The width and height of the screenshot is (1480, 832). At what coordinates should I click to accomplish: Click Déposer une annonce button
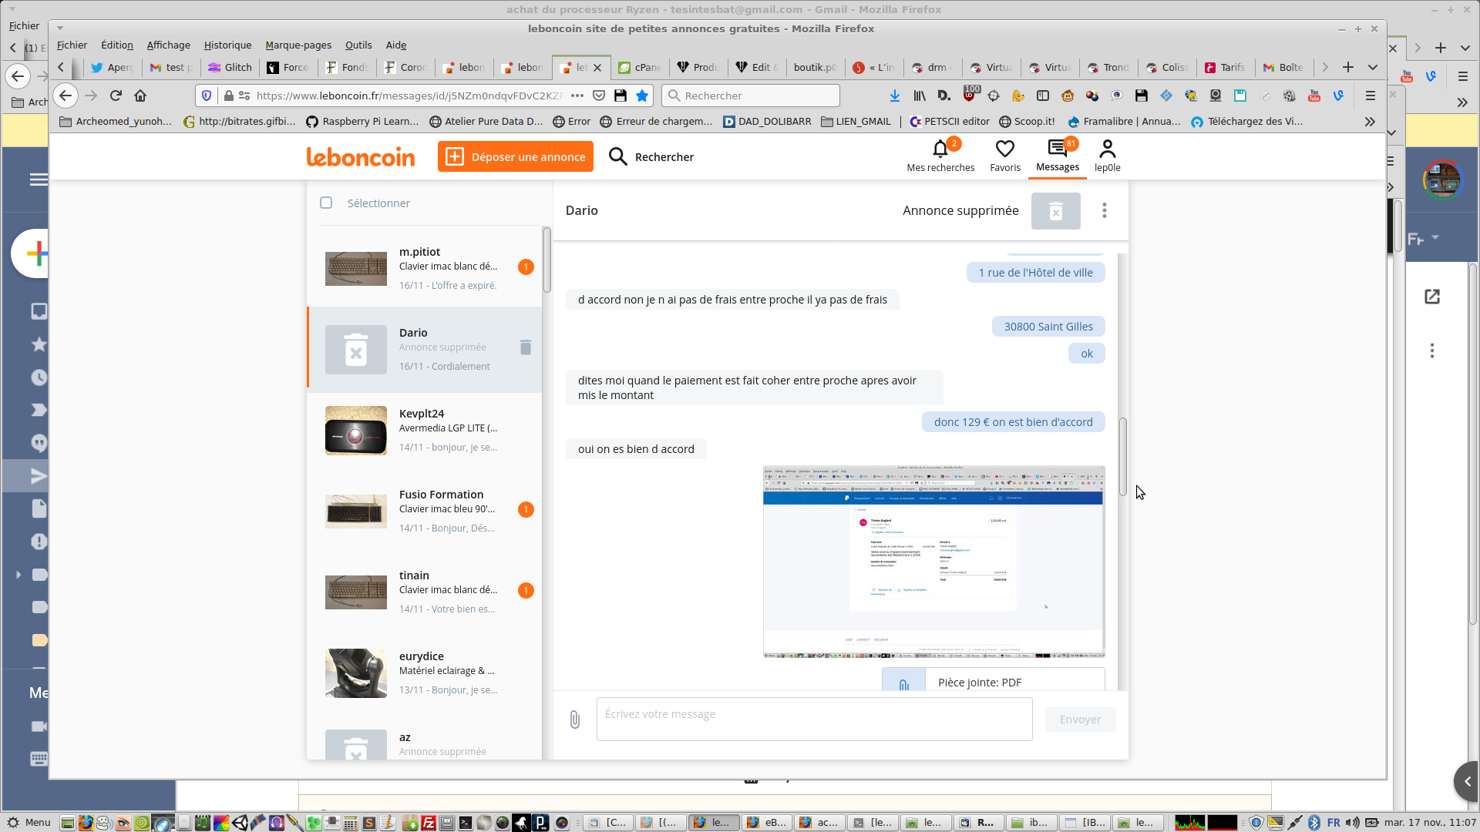(516, 157)
